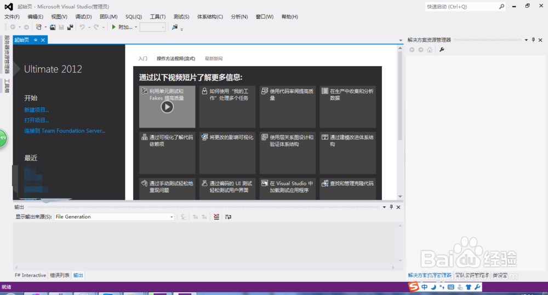Screen dimensions: 548x295
Task: Click the 打开项目... link
Action: pyautogui.click(x=36, y=120)
